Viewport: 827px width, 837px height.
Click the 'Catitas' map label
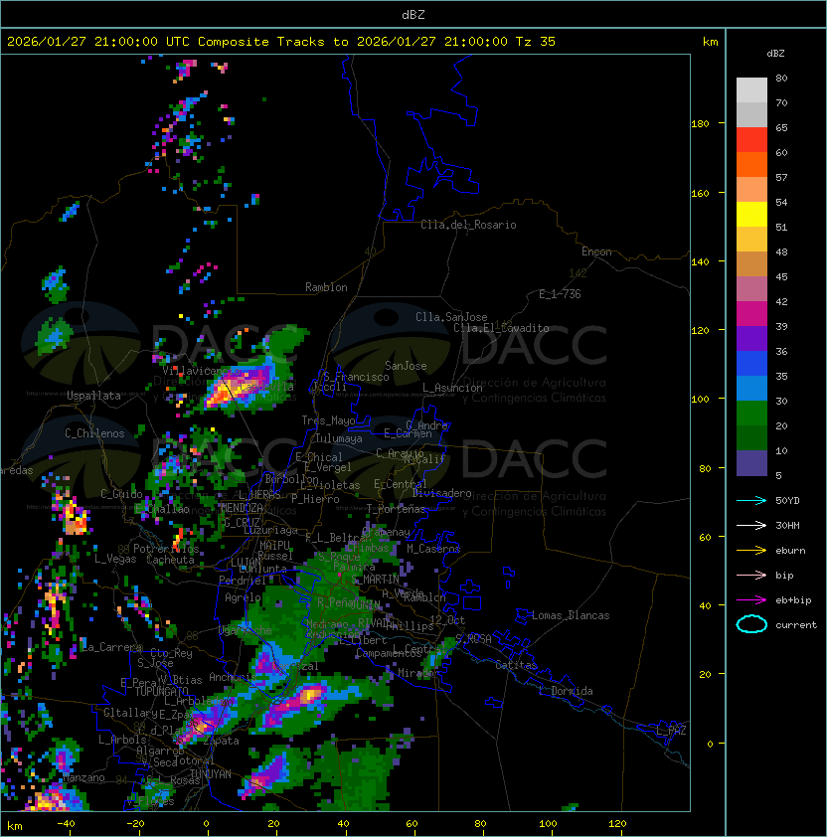tap(516, 665)
